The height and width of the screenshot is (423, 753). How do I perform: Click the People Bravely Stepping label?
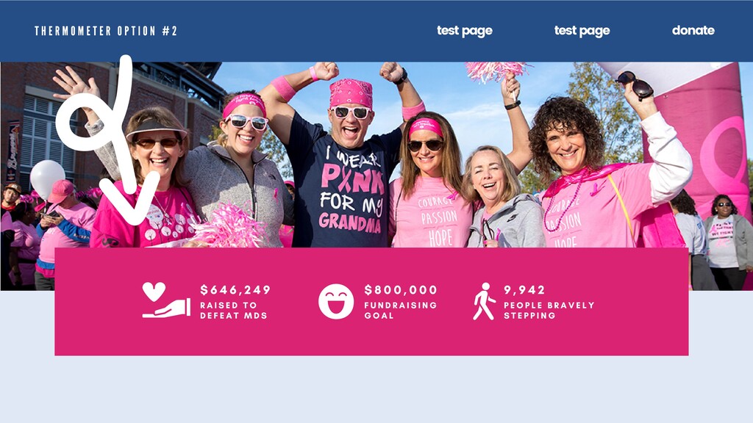[x=549, y=311]
